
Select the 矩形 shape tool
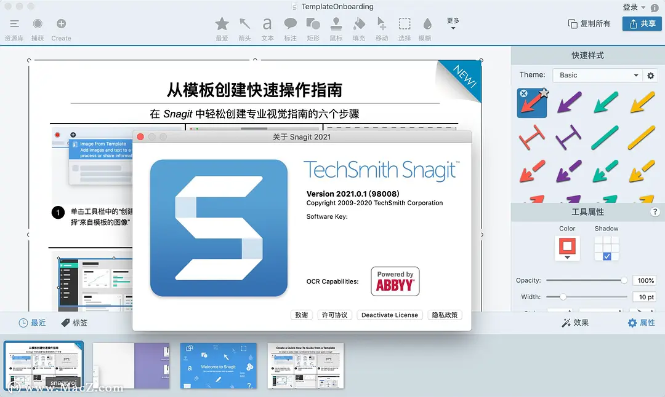point(313,29)
